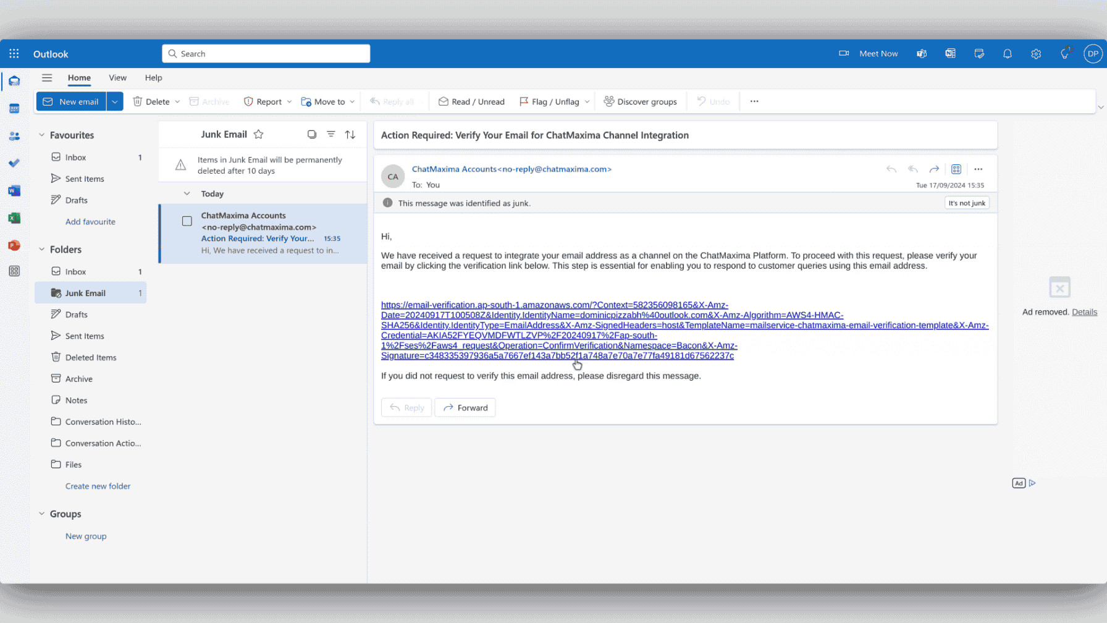Screen dimensions: 1107x623
Task: Open the app launcher waffle icon
Action: pyautogui.click(x=14, y=54)
